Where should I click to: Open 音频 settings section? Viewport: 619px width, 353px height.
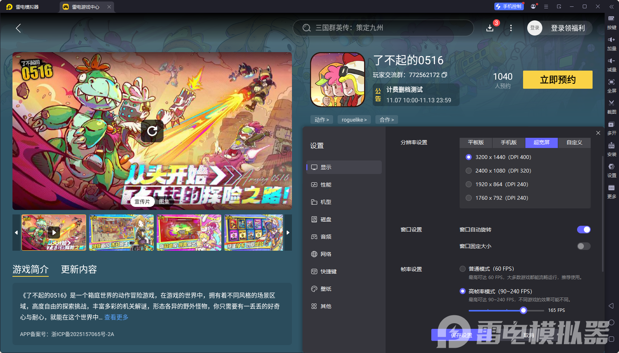click(x=344, y=237)
